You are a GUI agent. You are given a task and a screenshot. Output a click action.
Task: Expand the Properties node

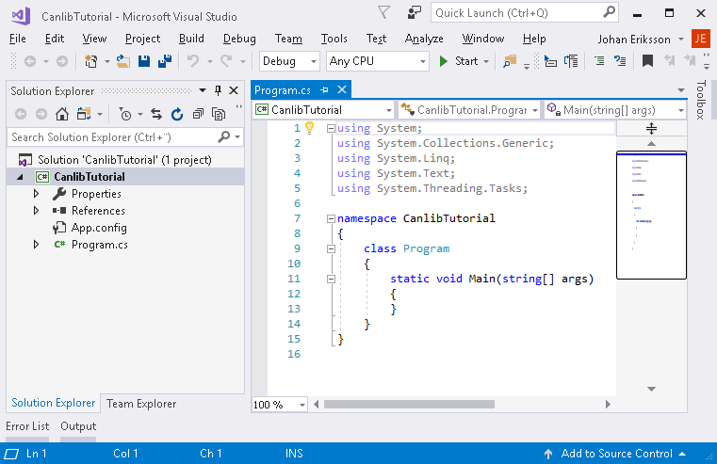[x=36, y=194]
